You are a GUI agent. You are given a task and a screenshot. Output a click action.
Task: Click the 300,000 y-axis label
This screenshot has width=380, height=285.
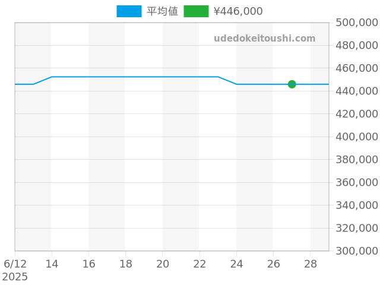357,251
